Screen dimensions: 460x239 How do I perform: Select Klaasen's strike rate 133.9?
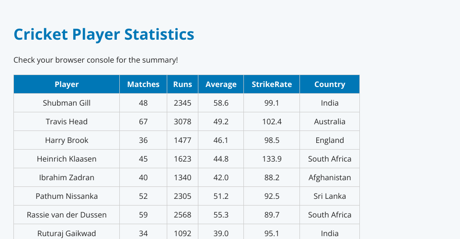coord(272,159)
